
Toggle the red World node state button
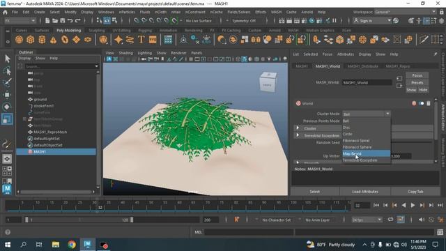(x=414, y=103)
